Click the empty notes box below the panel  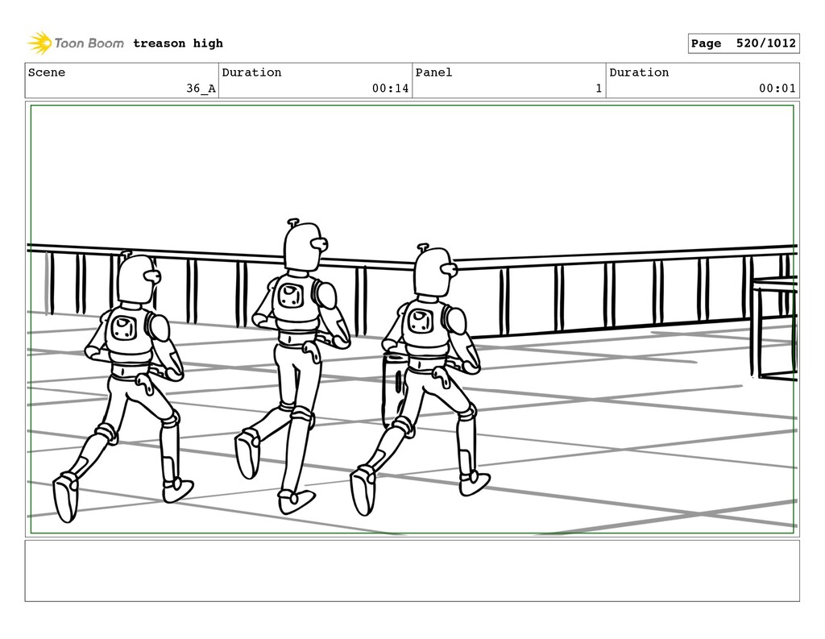[x=412, y=571]
